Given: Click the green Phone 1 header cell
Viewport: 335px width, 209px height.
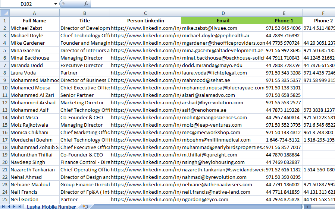Looking at the screenshot, I should pos(284,21).
